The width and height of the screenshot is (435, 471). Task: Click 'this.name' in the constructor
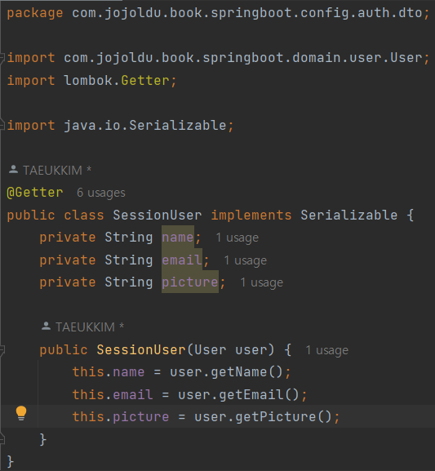(x=109, y=372)
